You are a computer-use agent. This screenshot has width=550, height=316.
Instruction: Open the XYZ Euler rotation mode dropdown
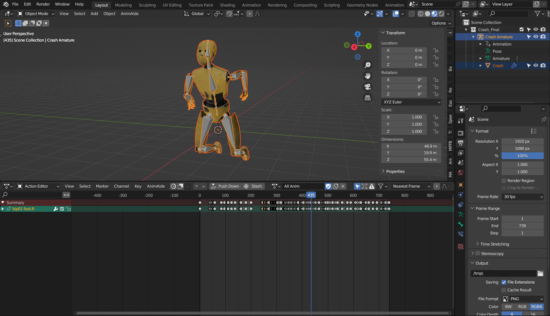click(x=411, y=102)
